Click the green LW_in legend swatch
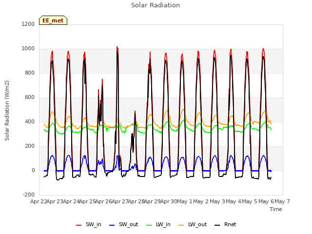 pos(149,225)
